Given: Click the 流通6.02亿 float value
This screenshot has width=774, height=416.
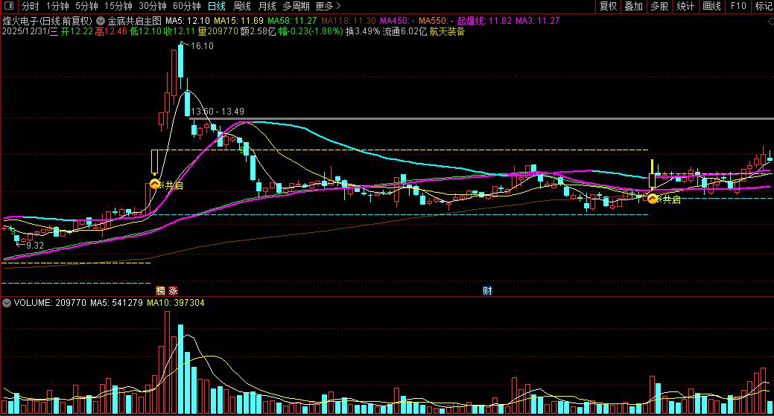Looking at the screenshot, I should click(405, 31).
